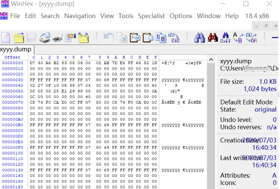This screenshot has height=189, width=280.
Task: Close the inner xyyy.dump document window
Action: 276,26
